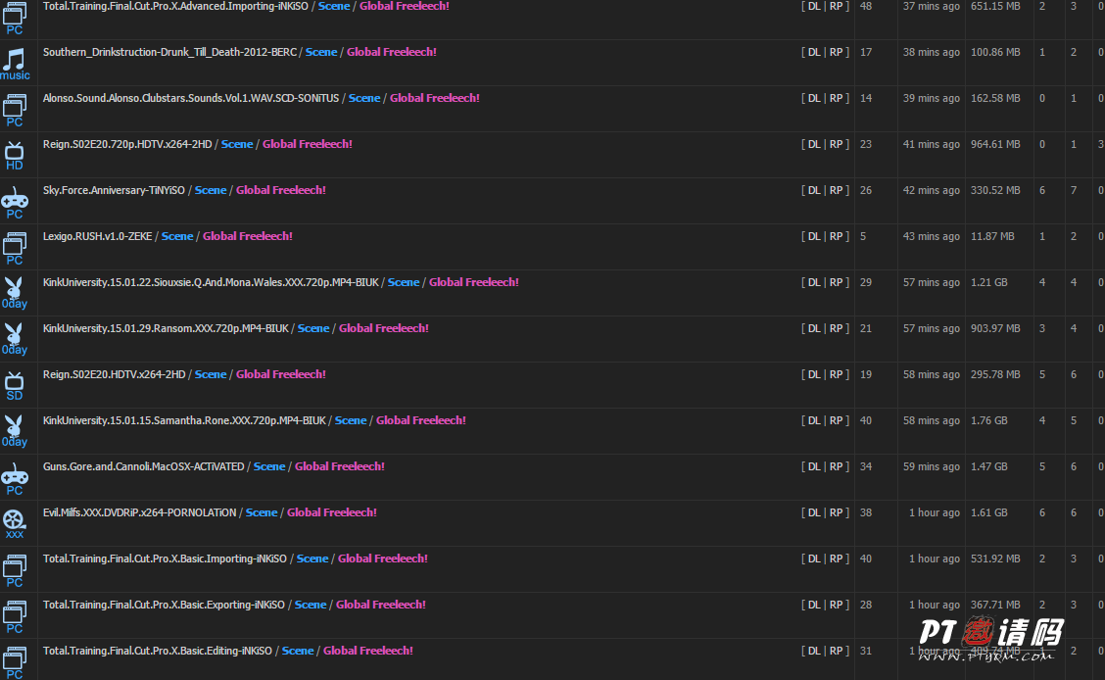Click DL on the Lexigo.RUSH row
1105x680 pixels.
click(814, 236)
